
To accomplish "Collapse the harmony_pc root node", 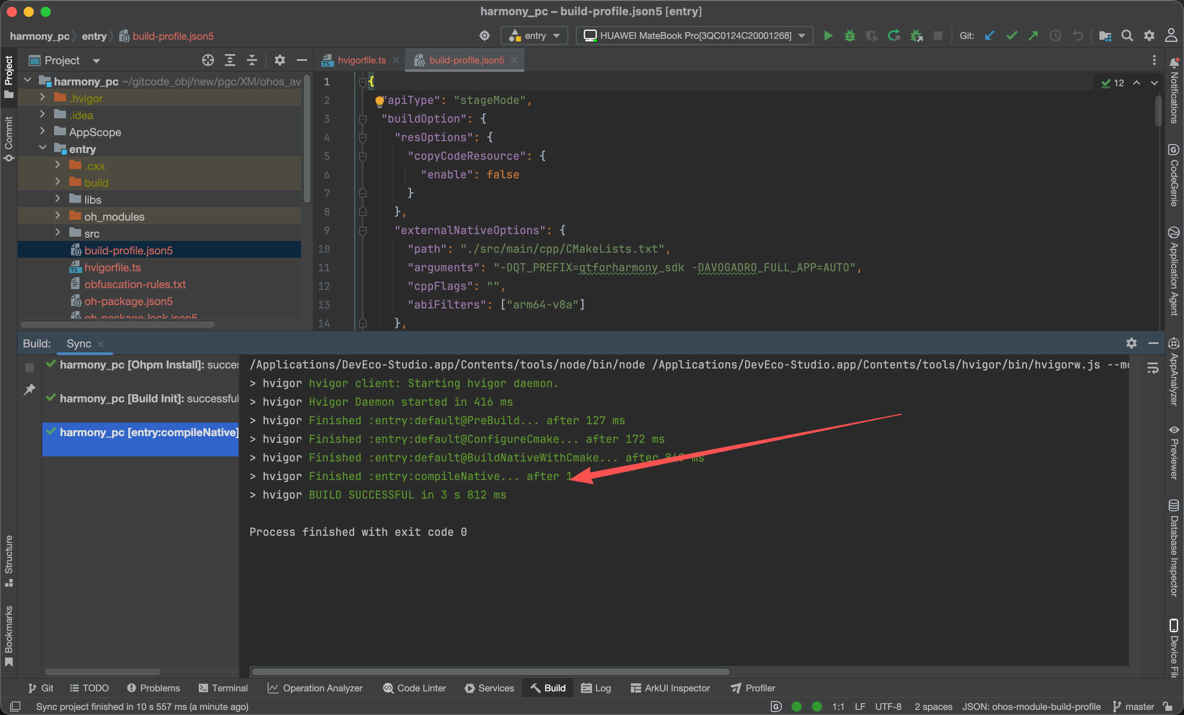I will point(27,80).
